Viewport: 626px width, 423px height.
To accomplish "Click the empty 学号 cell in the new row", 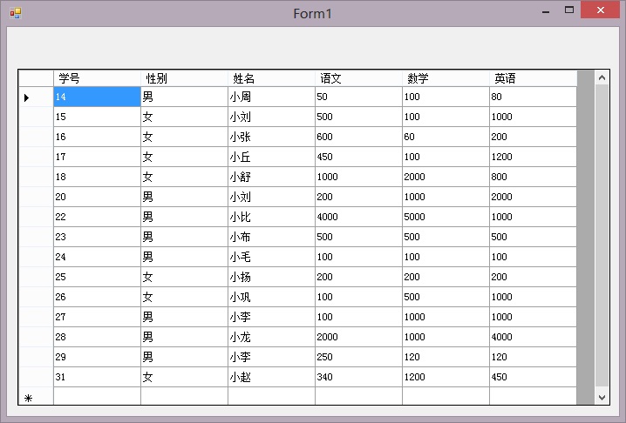I will [x=97, y=397].
